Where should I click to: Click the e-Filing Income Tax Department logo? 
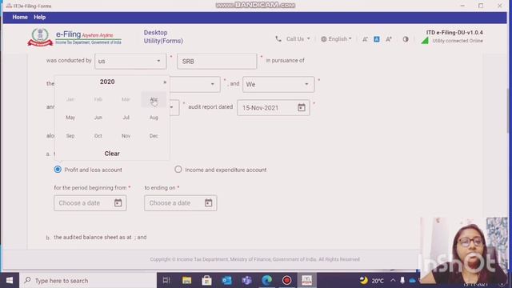click(74, 38)
